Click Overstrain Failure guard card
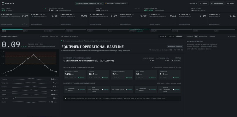 click(x=146, y=90)
